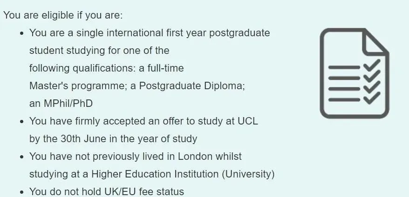Click the bottom checkmark in checklist icon
Viewport: 409px width, 197px height.
click(x=372, y=98)
